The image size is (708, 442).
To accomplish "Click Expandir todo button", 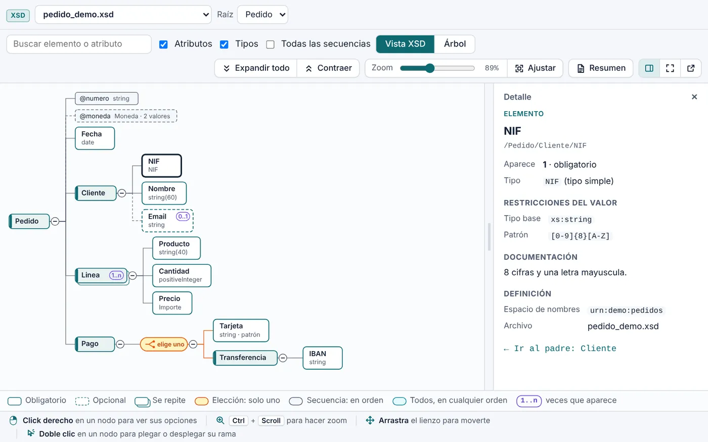I will click(256, 68).
